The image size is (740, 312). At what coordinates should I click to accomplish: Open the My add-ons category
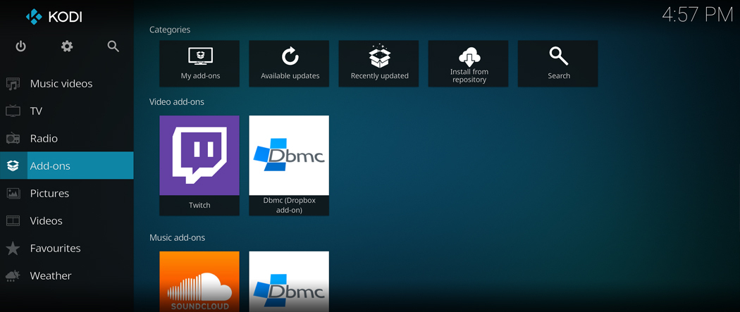(199, 63)
